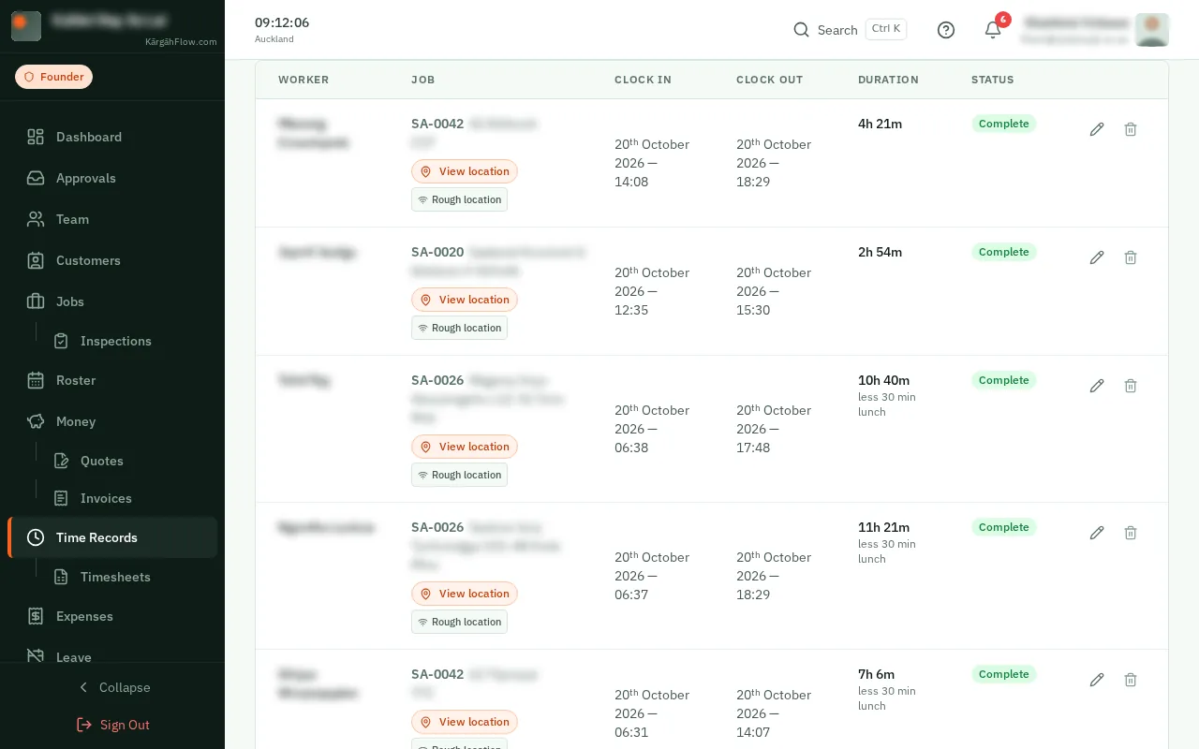View location for the 14:08 clock-in
1199x749 pixels.
(465, 171)
